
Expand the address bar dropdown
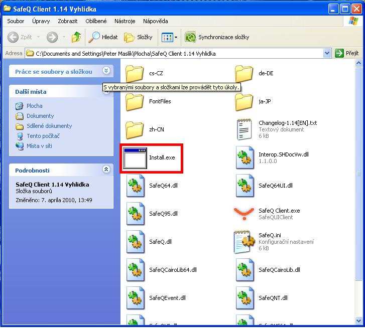[327, 54]
